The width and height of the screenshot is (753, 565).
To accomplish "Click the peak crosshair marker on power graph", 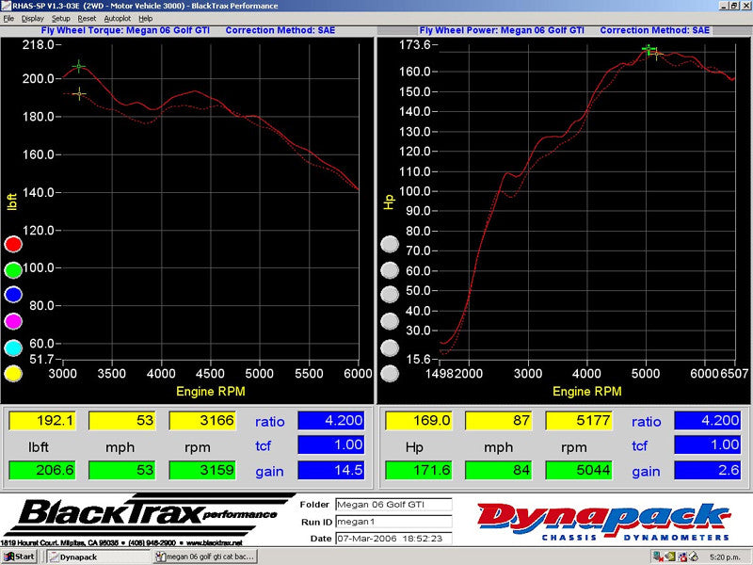I will (649, 51).
